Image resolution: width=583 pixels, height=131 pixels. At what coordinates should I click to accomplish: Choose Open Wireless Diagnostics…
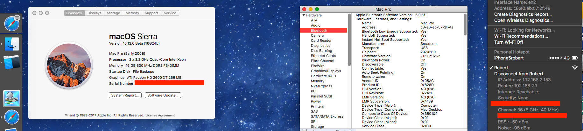pyautogui.click(x=523, y=20)
